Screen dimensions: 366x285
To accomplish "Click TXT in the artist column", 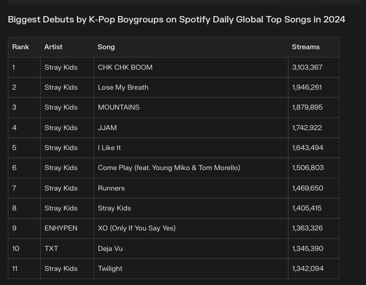I will tap(51, 248).
